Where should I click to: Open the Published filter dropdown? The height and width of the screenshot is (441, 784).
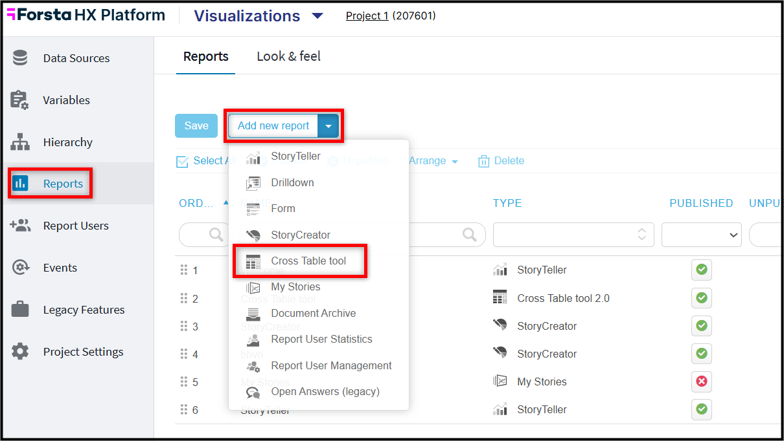(702, 235)
